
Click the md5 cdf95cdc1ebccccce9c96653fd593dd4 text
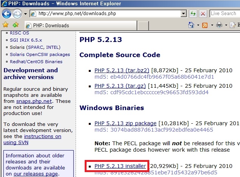coord(152,92)
